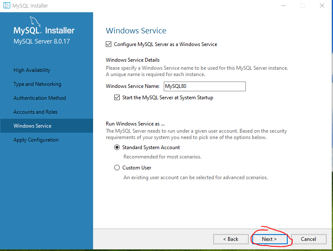Cancel the MySQL configuration wizard
This screenshot has height=251, width=333.
pyautogui.click(x=308, y=239)
